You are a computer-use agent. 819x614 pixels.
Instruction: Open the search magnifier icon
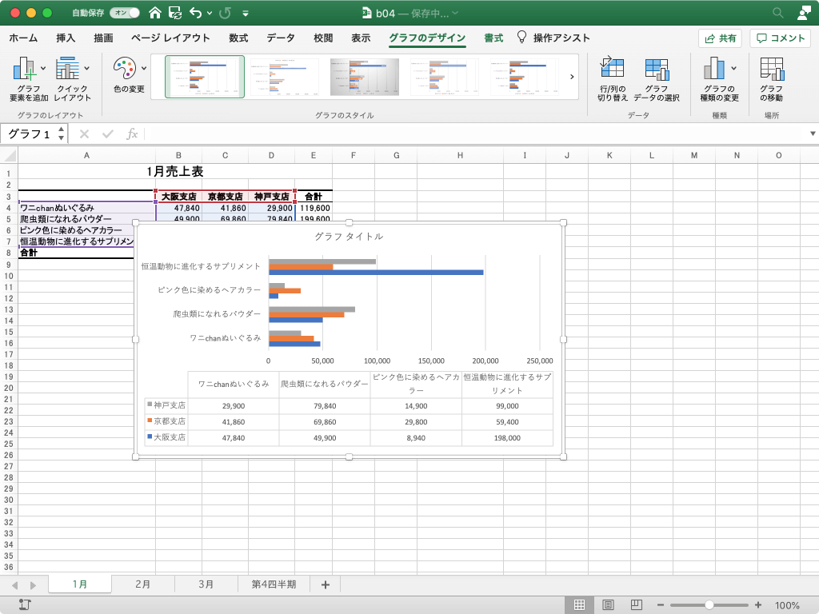[x=777, y=13]
